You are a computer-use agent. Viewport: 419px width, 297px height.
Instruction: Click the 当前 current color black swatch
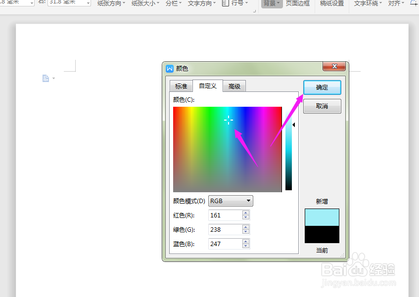pos(322,235)
